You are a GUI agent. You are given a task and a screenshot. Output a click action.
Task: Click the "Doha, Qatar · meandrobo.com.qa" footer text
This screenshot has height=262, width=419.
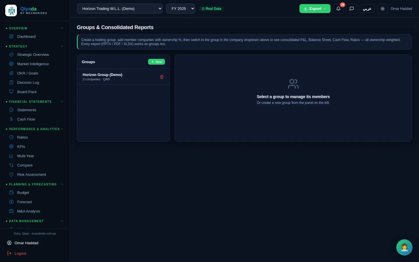tap(35, 233)
